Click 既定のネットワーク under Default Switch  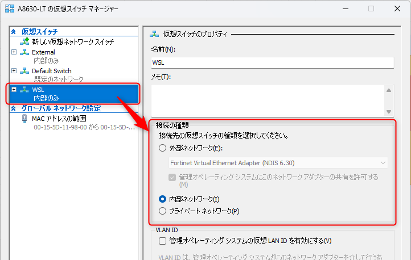pyautogui.click(x=59, y=79)
